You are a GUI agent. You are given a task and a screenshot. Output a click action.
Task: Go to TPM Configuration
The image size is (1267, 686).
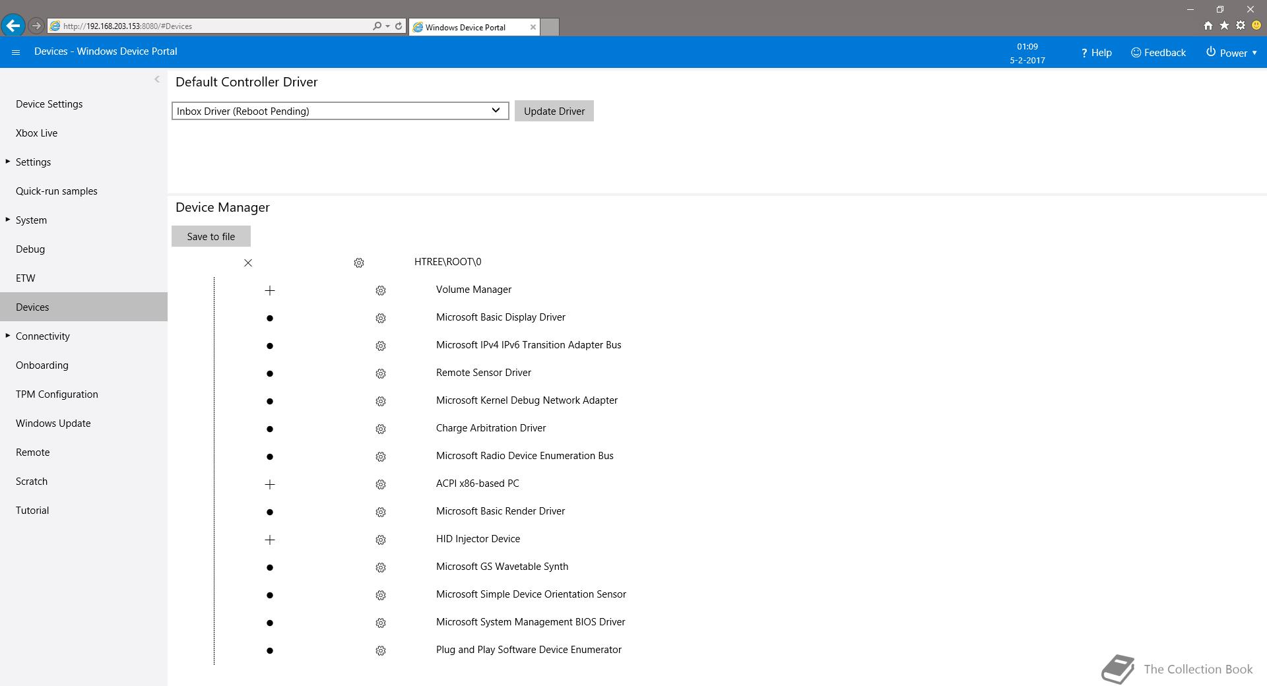[57, 394]
